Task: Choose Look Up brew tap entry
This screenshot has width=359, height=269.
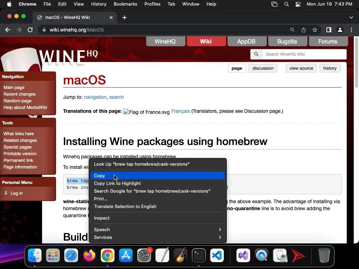Action: tap(157, 164)
